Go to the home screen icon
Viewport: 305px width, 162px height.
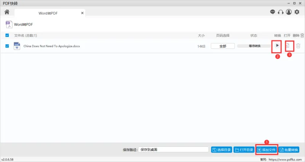pos(7,12)
